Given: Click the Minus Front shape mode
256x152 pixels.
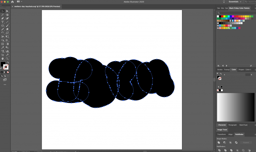Looking at the screenshot, I should (224, 143).
